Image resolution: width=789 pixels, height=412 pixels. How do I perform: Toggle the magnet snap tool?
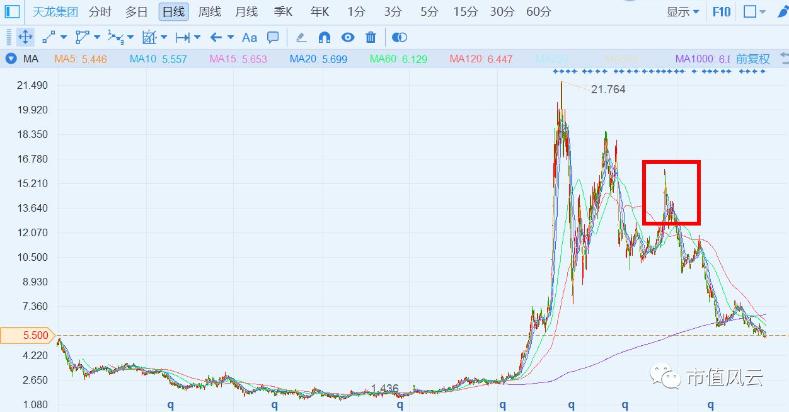click(325, 38)
